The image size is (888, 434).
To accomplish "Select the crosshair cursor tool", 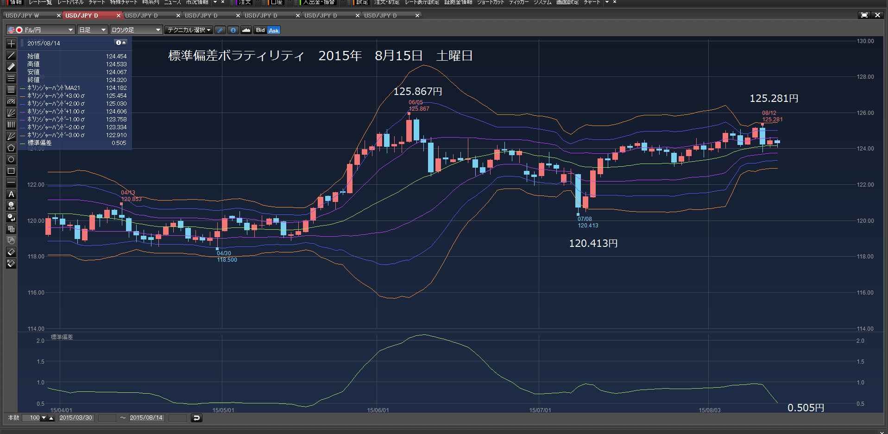I will coord(11,44).
